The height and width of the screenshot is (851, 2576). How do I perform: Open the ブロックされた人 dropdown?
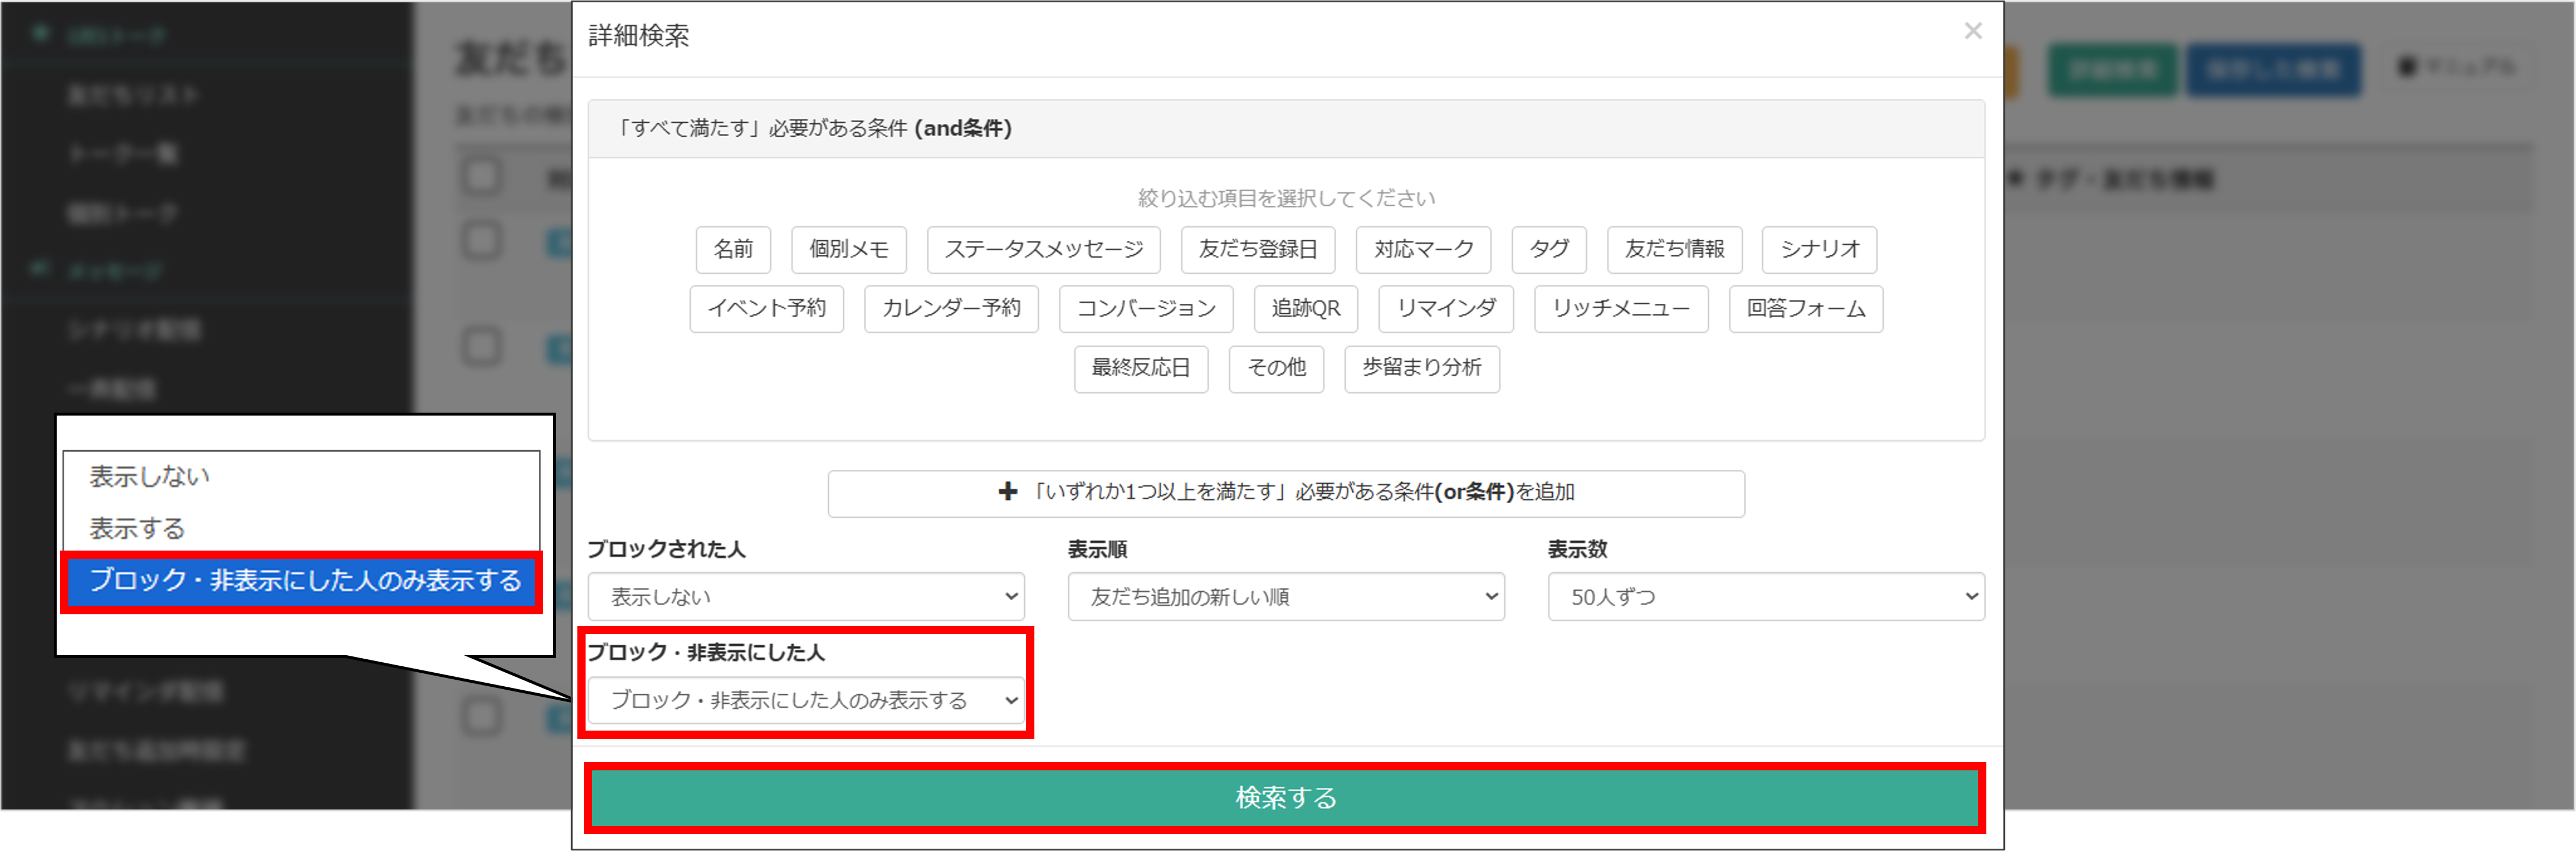805,597
